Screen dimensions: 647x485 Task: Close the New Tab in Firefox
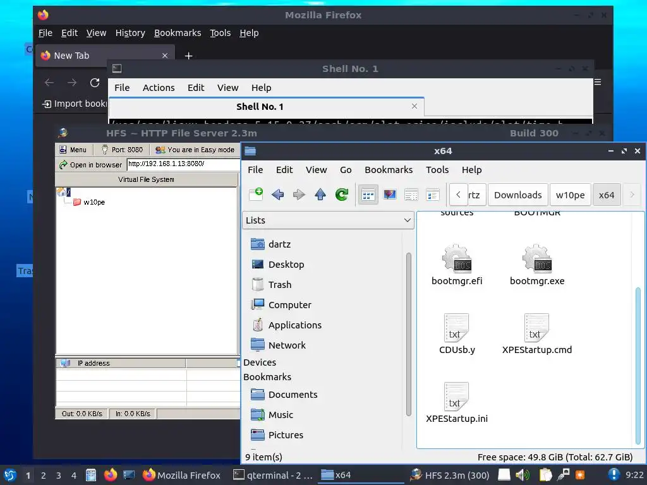coord(165,56)
